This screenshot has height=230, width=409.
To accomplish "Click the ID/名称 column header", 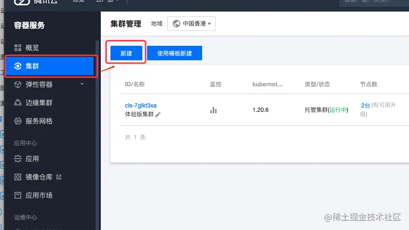I will 135,84.
